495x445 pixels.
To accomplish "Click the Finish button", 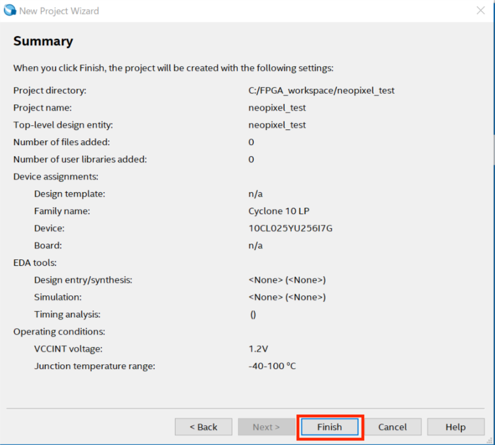I will pos(329,427).
